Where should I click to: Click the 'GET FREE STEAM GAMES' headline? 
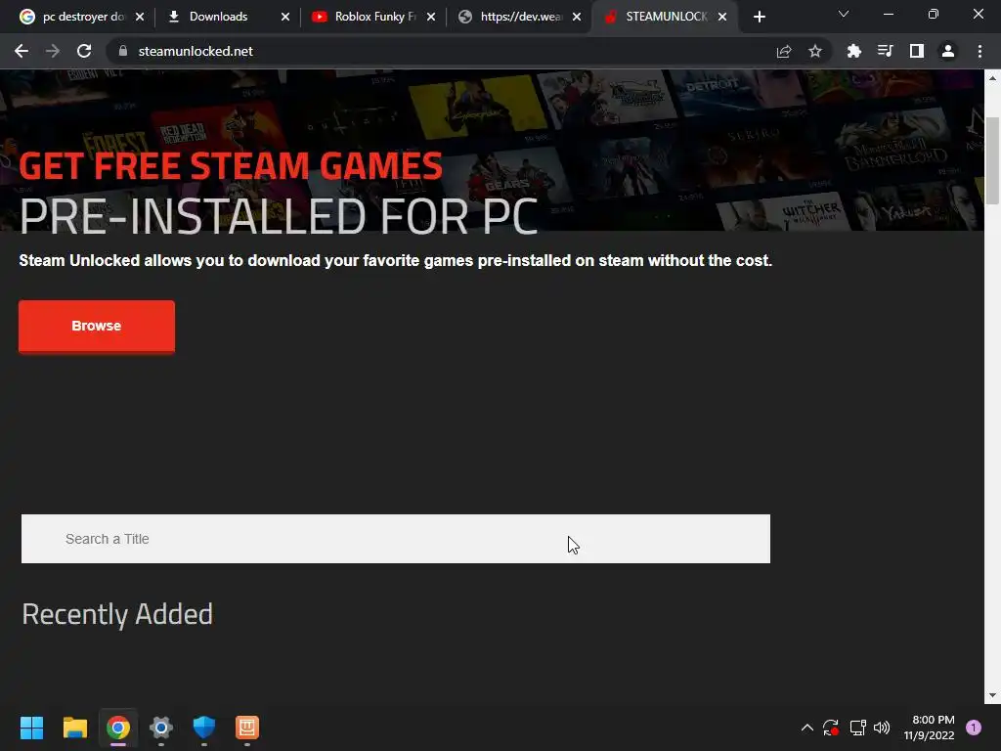click(231, 165)
